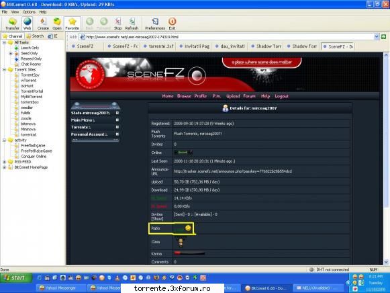The width and height of the screenshot is (390, 293).
Task: Toggle the Torrents sidebar section box
Action: [x=117, y=127]
